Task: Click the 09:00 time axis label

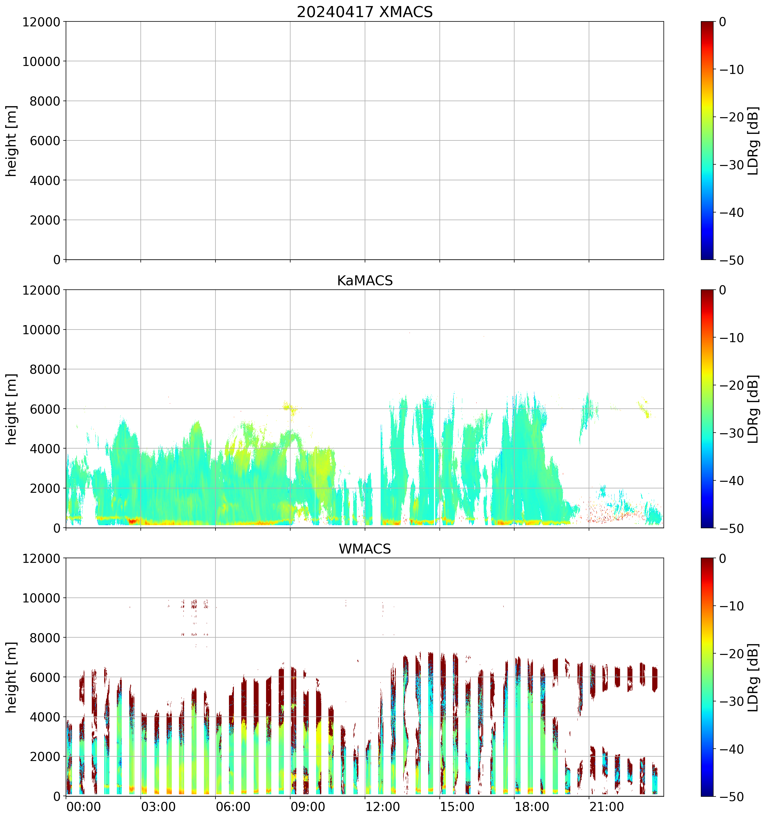Action: (x=308, y=807)
